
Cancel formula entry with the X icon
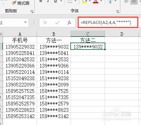pyautogui.click(x=45, y=23)
